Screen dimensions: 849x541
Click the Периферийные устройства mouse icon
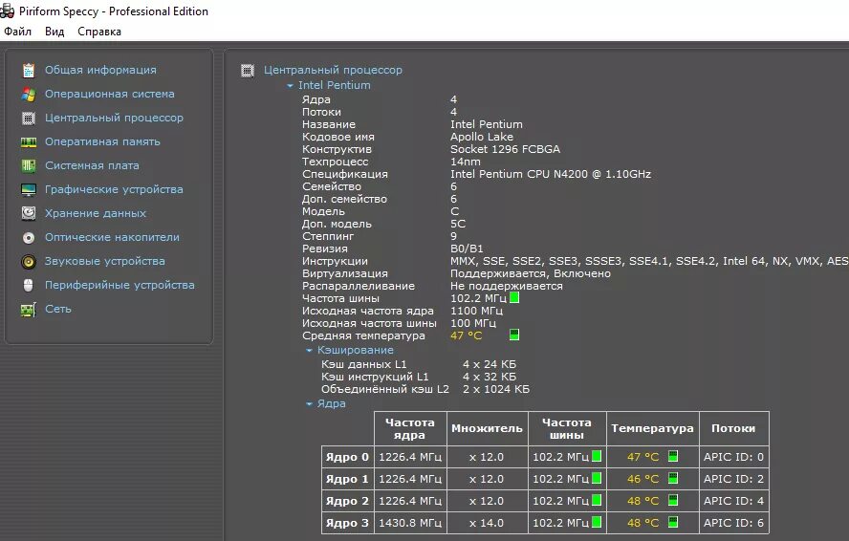(x=28, y=285)
